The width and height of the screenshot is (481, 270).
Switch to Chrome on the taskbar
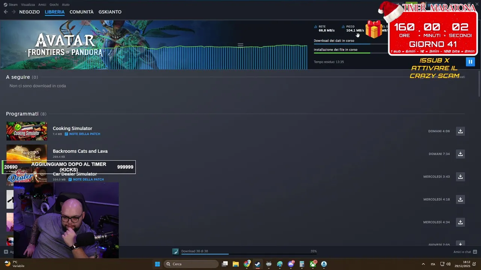coord(247,264)
